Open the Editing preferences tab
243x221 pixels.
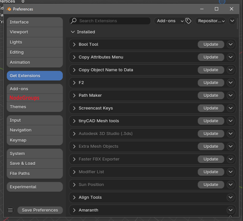tap(35, 52)
